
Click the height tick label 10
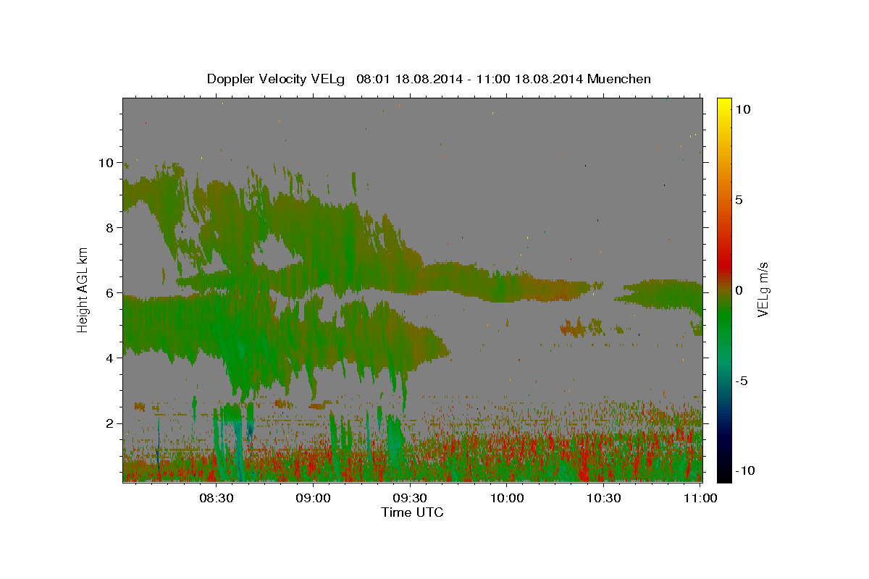coord(105,163)
